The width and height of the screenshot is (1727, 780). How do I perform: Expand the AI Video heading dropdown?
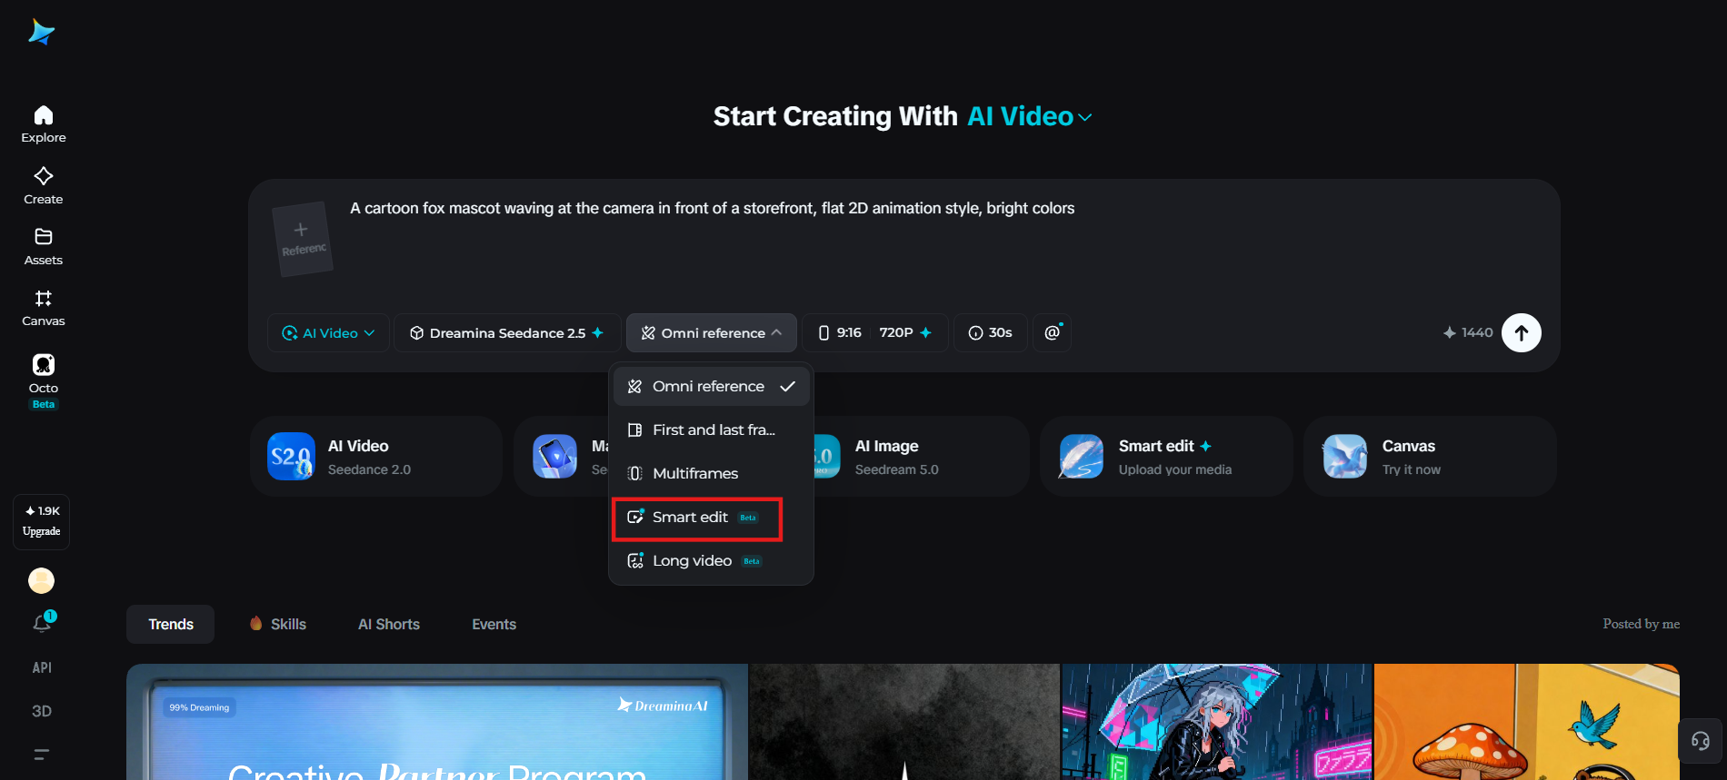point(1030,116)
